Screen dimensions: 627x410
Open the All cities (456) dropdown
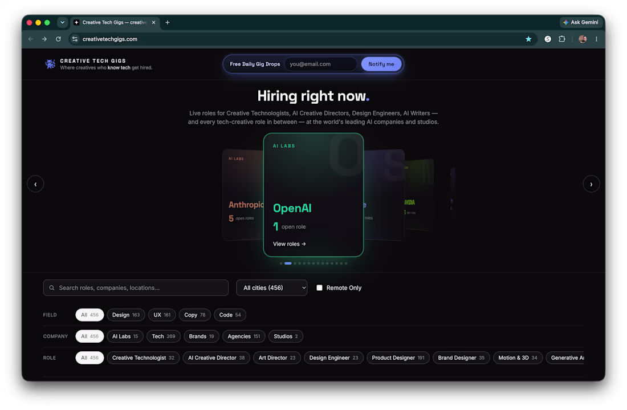tap(272, 287)
